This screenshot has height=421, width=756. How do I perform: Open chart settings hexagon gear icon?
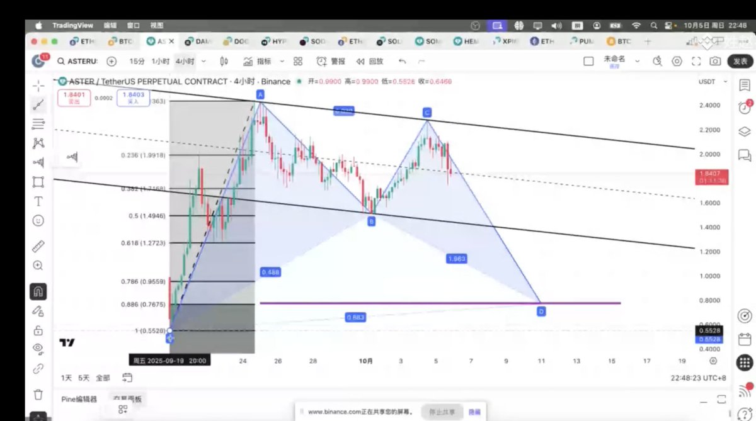point(677,61)
